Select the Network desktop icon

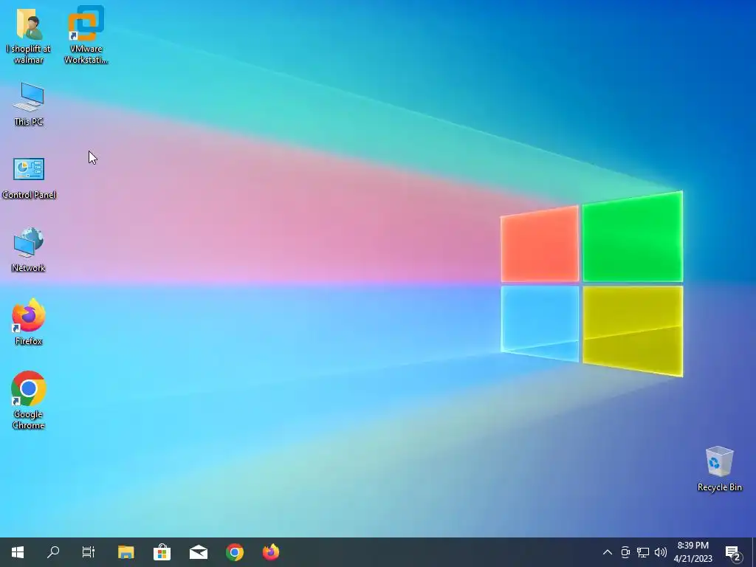[29, 250]
